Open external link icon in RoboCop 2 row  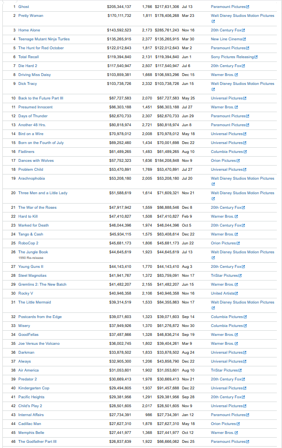pos(238,243)
